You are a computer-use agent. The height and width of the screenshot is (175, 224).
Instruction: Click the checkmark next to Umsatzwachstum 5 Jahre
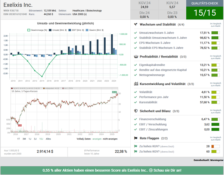pyautogui.click(x=136, y=33)
